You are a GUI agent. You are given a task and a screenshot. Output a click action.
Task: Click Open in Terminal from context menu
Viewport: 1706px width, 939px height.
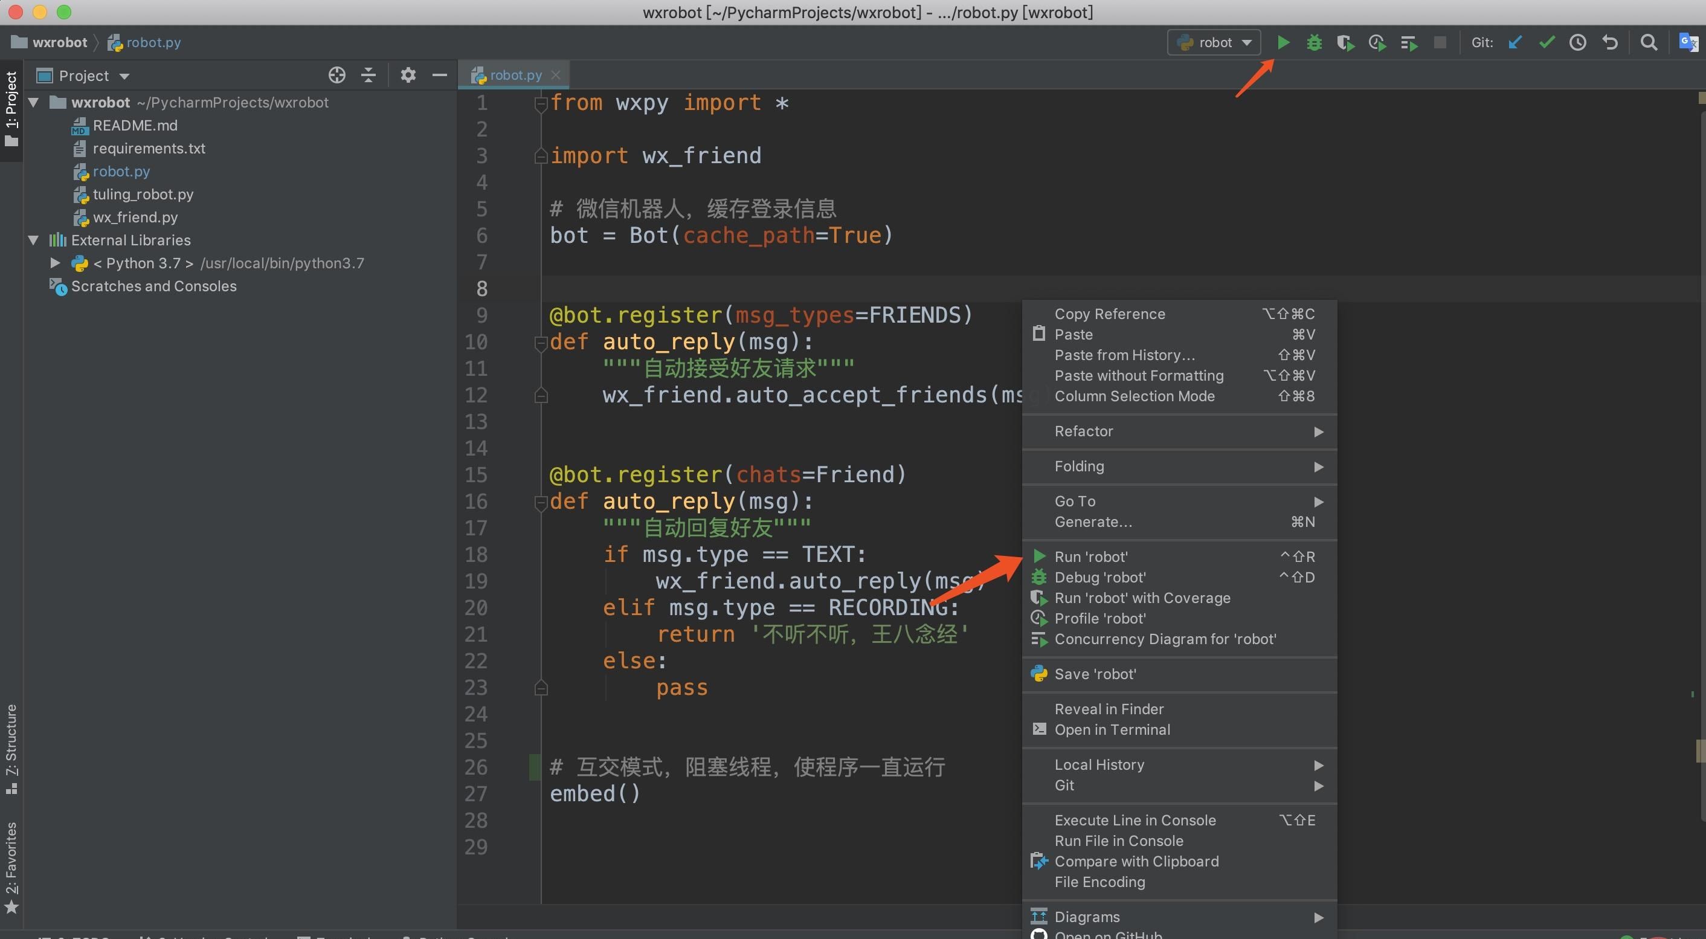[1112, 730]
